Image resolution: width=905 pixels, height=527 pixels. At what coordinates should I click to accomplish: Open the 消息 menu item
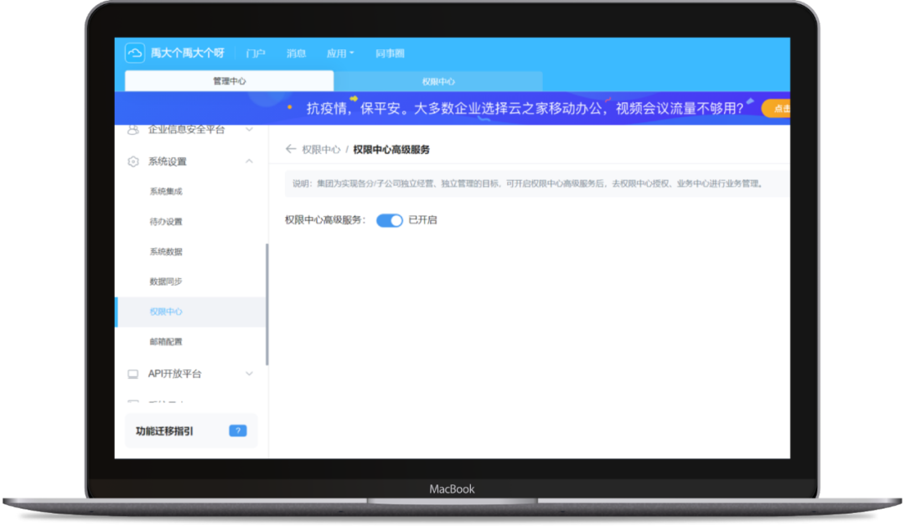[296, 54]
